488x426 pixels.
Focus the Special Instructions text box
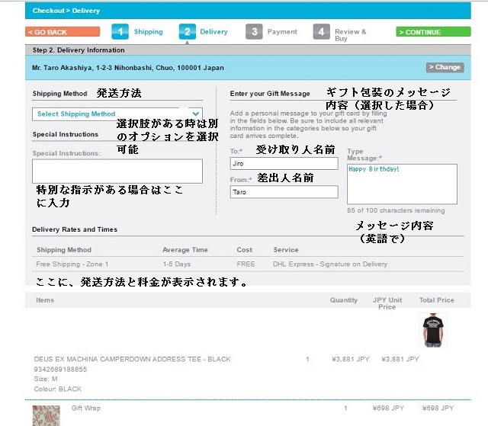pos(117,171)
